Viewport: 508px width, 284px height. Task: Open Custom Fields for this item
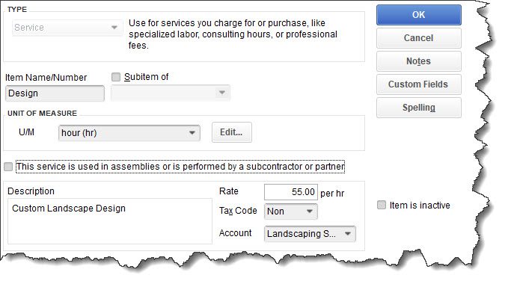tap(418, 84)
